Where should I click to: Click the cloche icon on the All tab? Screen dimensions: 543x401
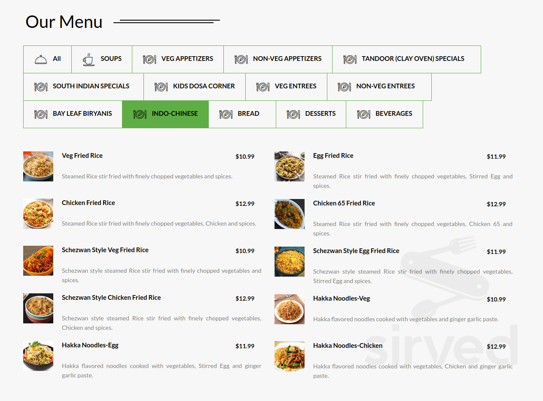(x=40, y=59)
